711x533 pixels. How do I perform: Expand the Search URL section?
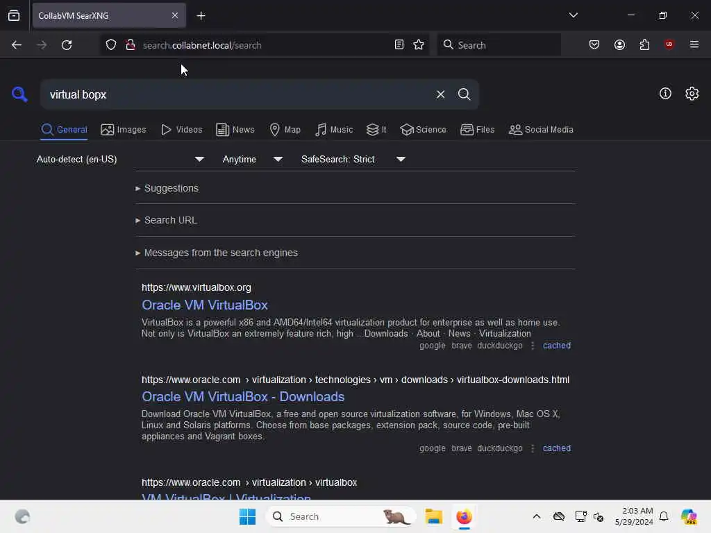point(167,220)
